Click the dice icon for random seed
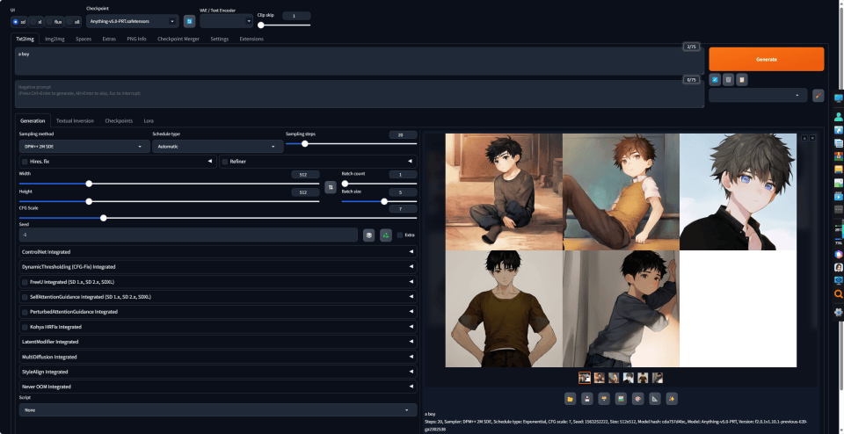Viewport: 844px width, 434px height. click(368, 235)
